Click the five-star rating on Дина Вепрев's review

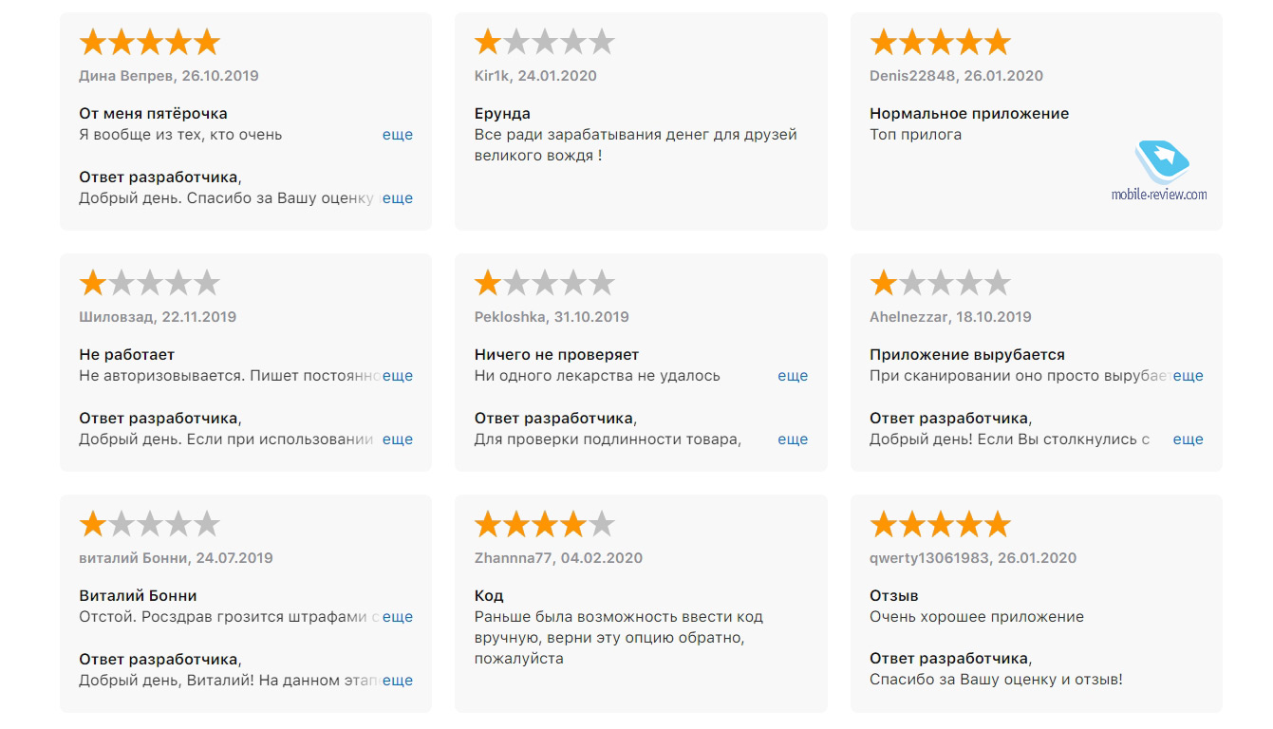pyautogui.click(x=149, y=43)
